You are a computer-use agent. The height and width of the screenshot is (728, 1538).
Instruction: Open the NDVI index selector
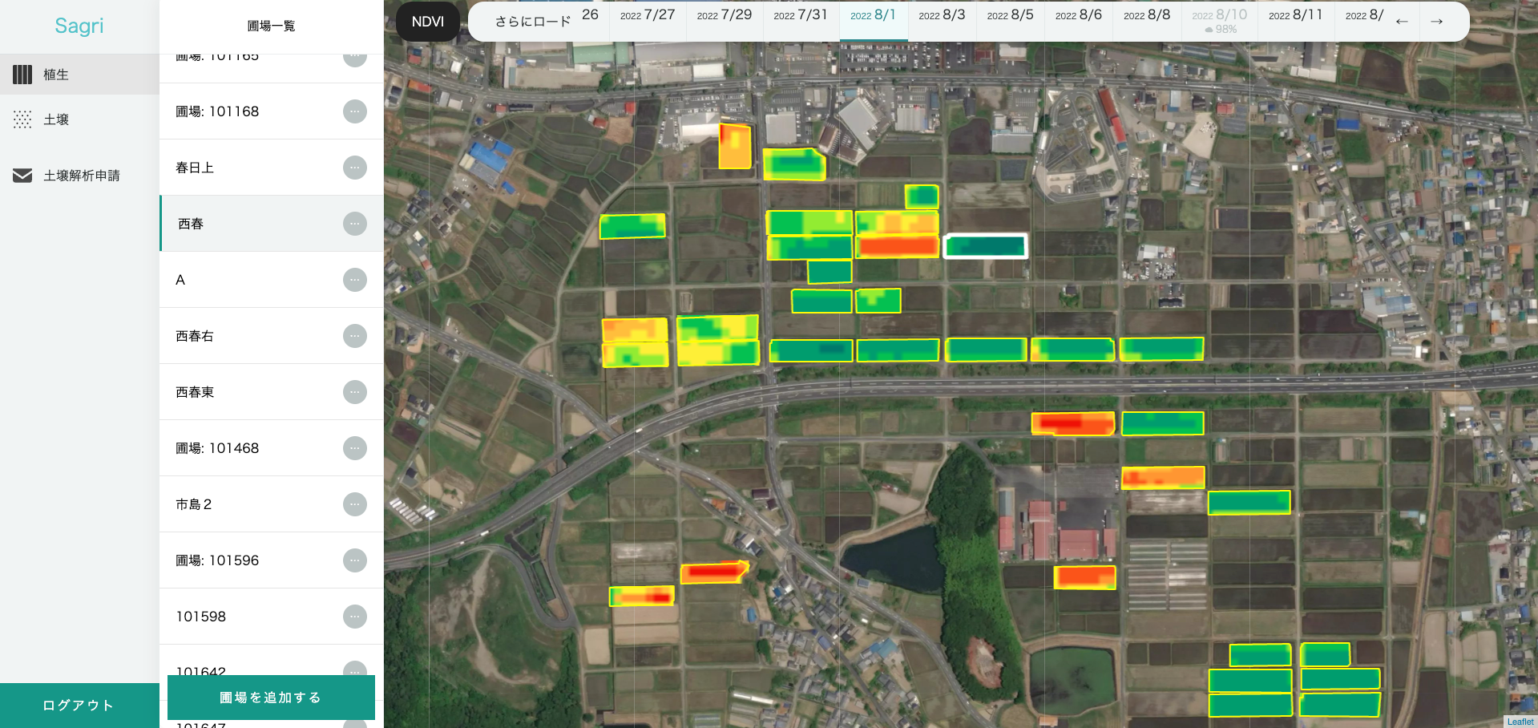click(427, 22)
